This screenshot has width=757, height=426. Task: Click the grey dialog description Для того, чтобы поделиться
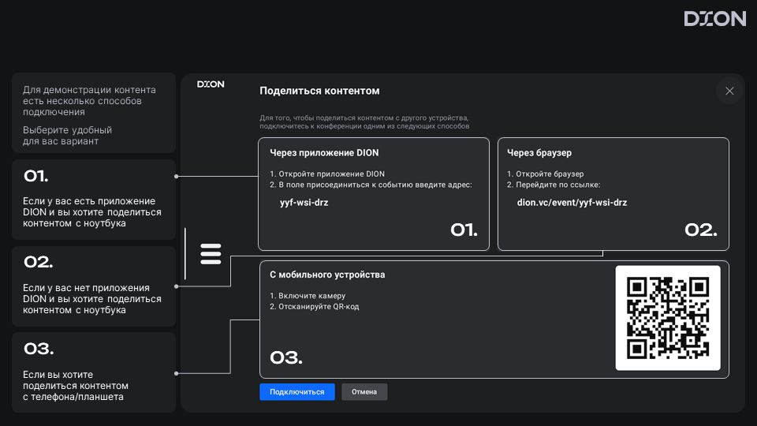point(364,121)
